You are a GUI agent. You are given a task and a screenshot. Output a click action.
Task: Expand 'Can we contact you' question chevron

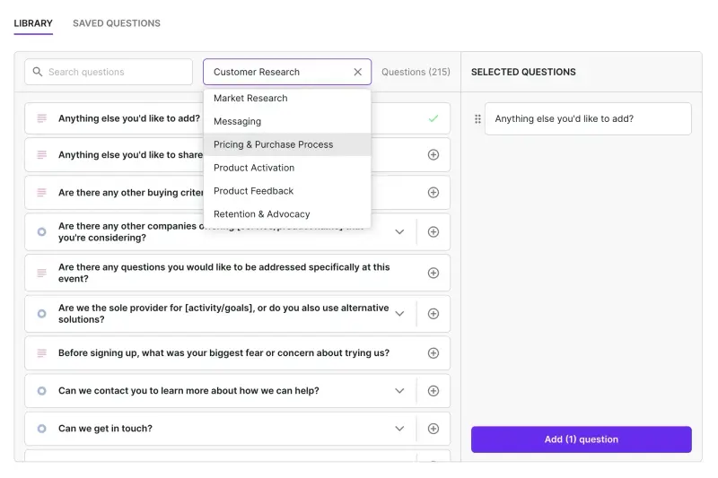pyautogui.click(x=399, y=391)
